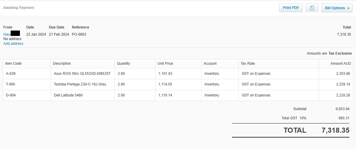Click the Tax Rate column header
The height and width of the screenshot is (149, 356).
point(248,64)
